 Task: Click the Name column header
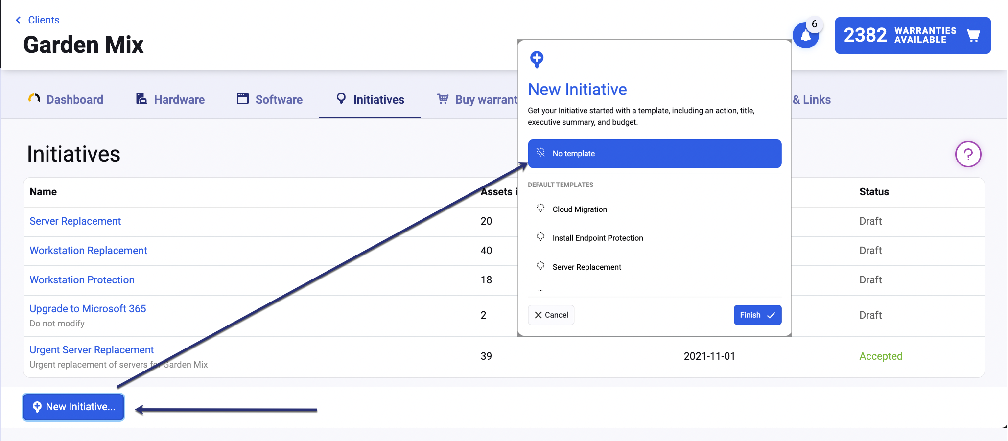point(43,192)
